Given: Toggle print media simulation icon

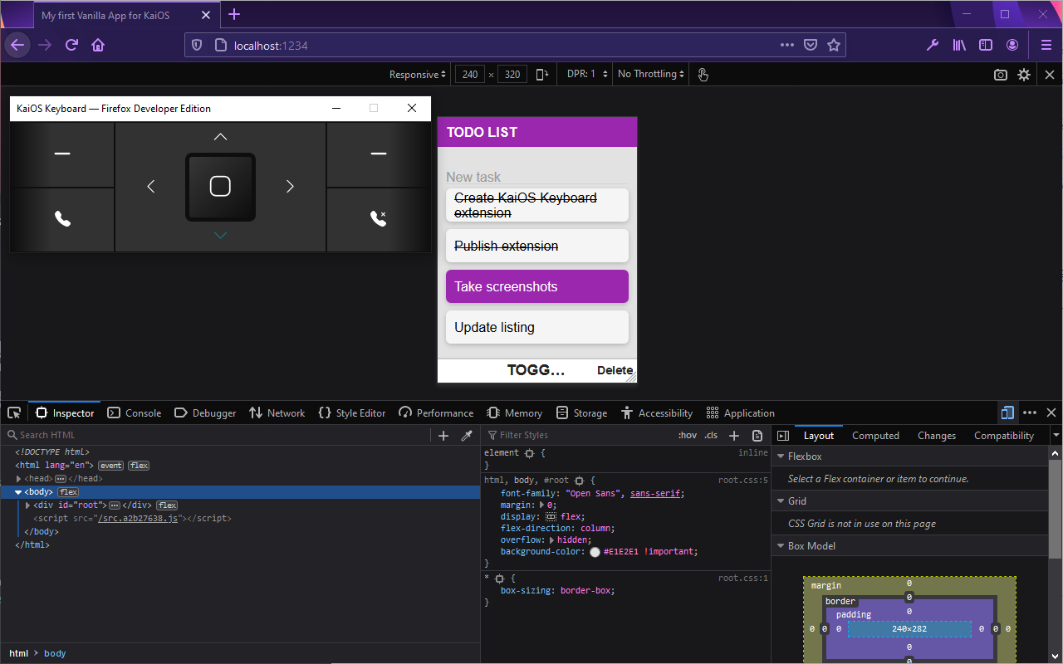Looking at the screenshot, I should coord(757,435).
